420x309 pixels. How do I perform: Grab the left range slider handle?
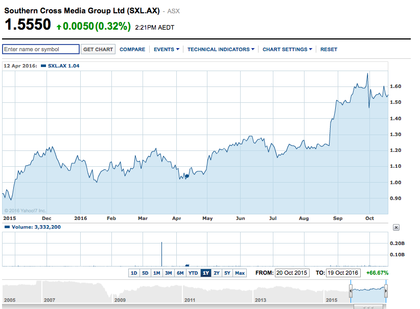click(x=351, y=291)
